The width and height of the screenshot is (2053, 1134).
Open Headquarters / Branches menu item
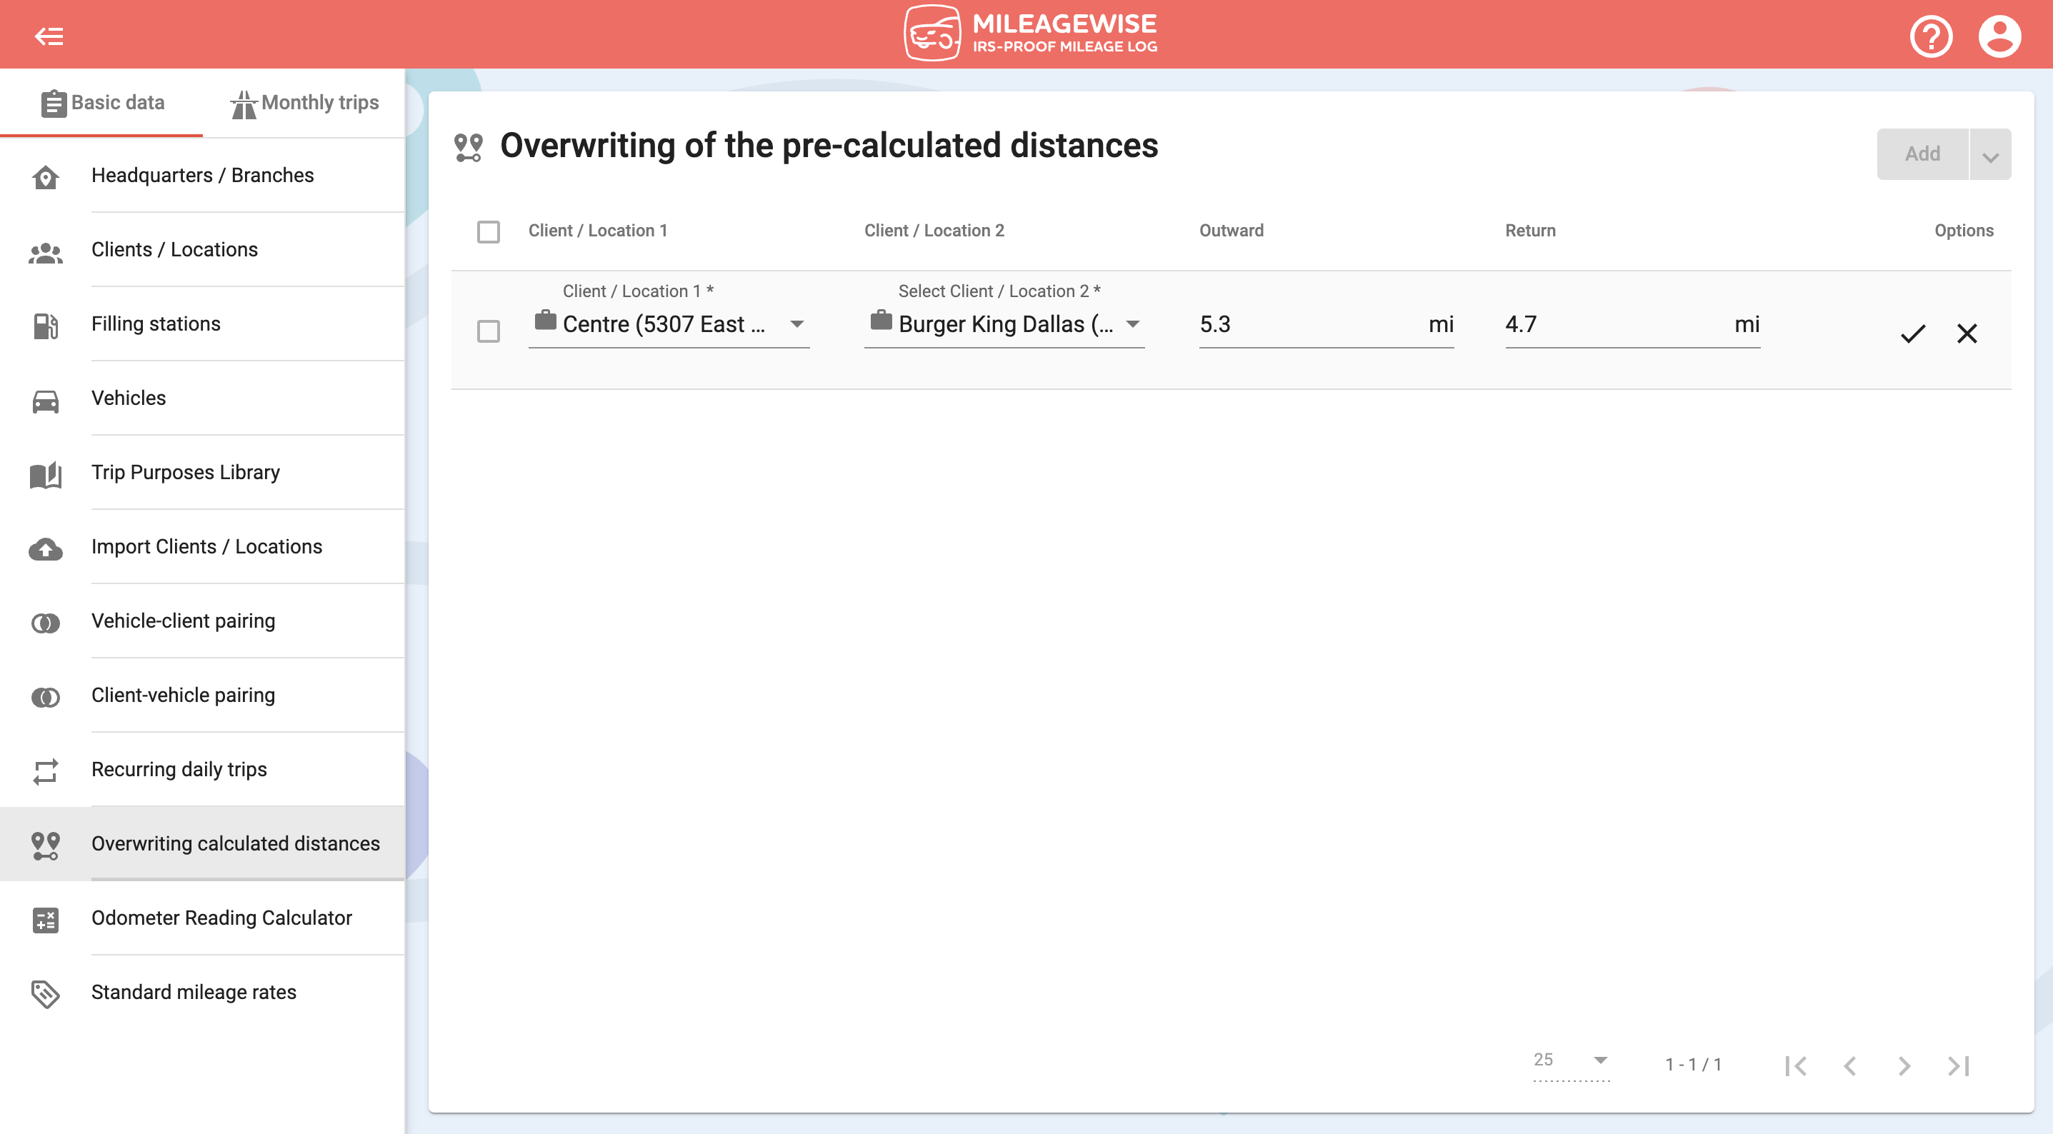pos(202,176)
